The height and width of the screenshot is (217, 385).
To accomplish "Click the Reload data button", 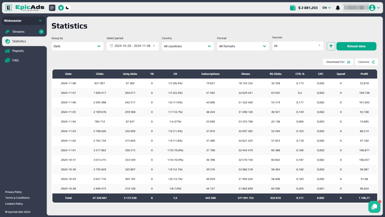I will pyautogui.click(x=356, y=46).
